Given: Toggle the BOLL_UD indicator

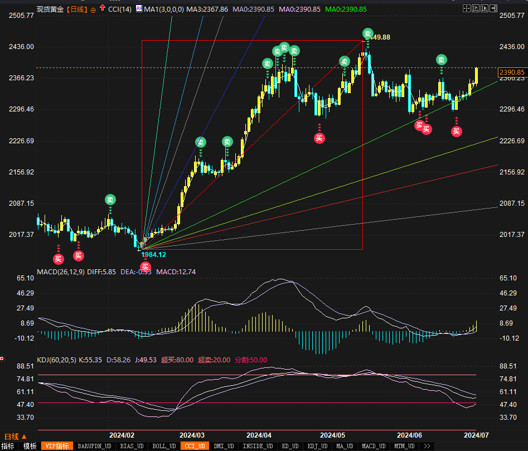Looking at the screenshot, I should click(x=164, y=446).
